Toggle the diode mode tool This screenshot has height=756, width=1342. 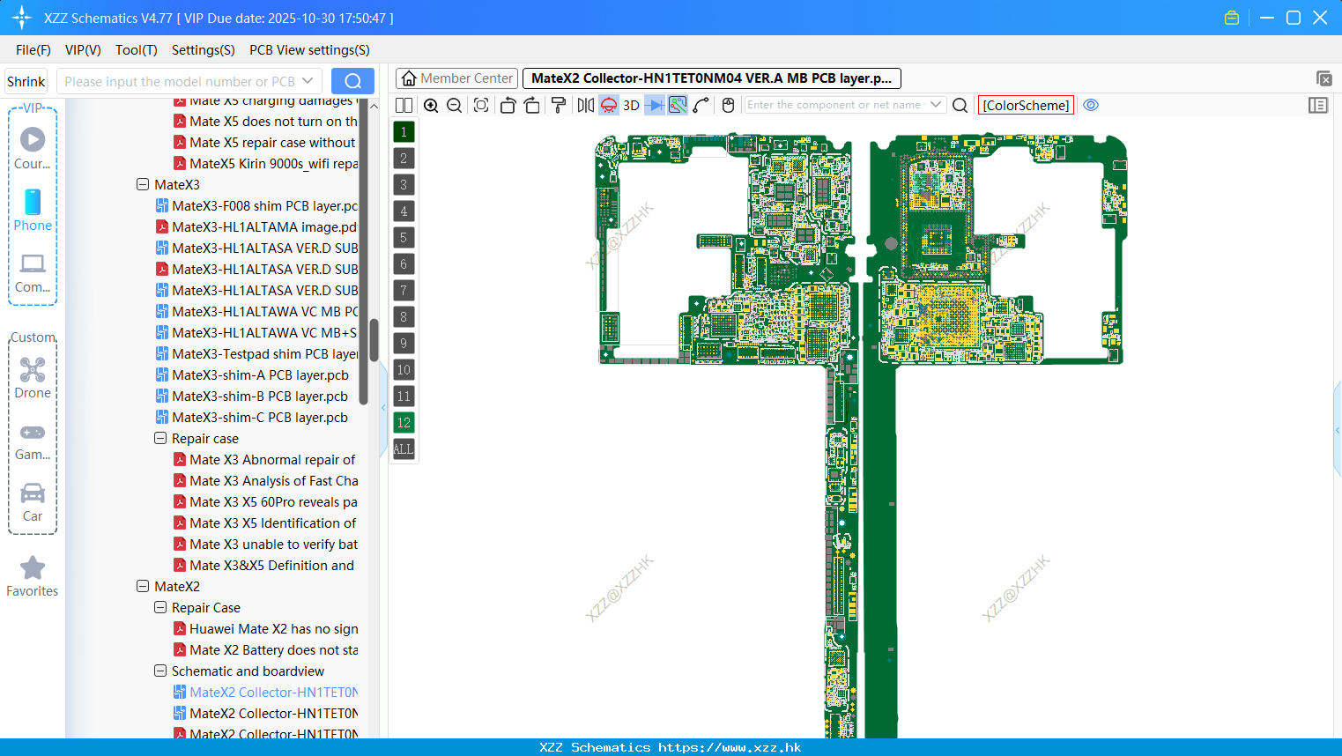[655, 105]
